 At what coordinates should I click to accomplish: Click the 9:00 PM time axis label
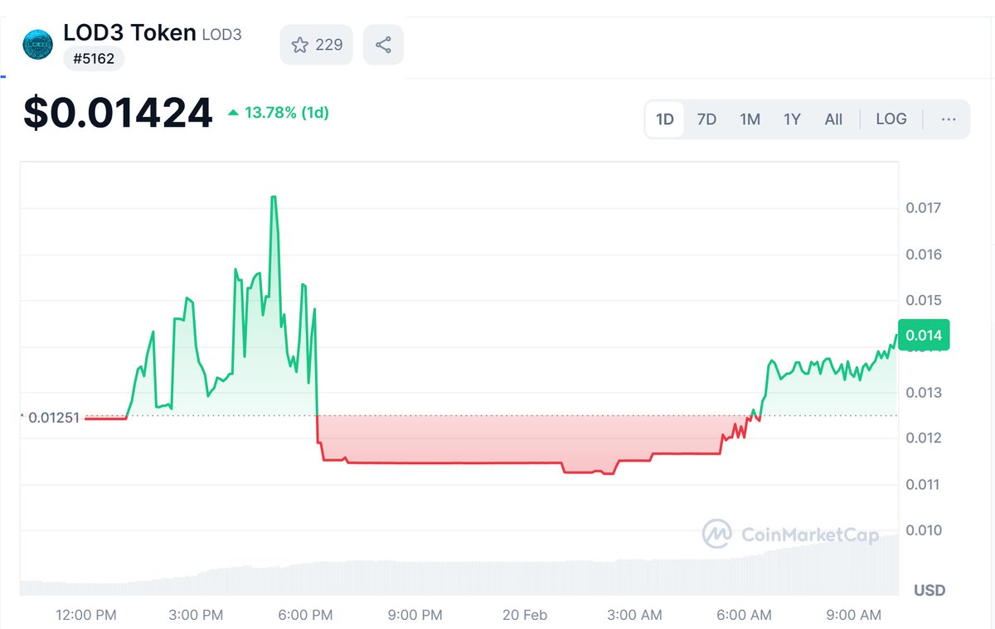415,615
